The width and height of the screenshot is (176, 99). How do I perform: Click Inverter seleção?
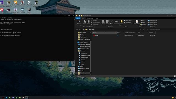pos(153,25)
